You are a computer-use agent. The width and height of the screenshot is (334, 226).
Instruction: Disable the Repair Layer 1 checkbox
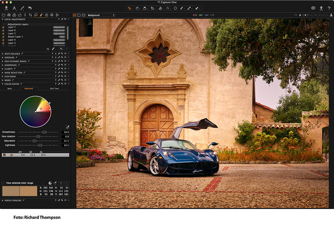(x=3, y=37)
